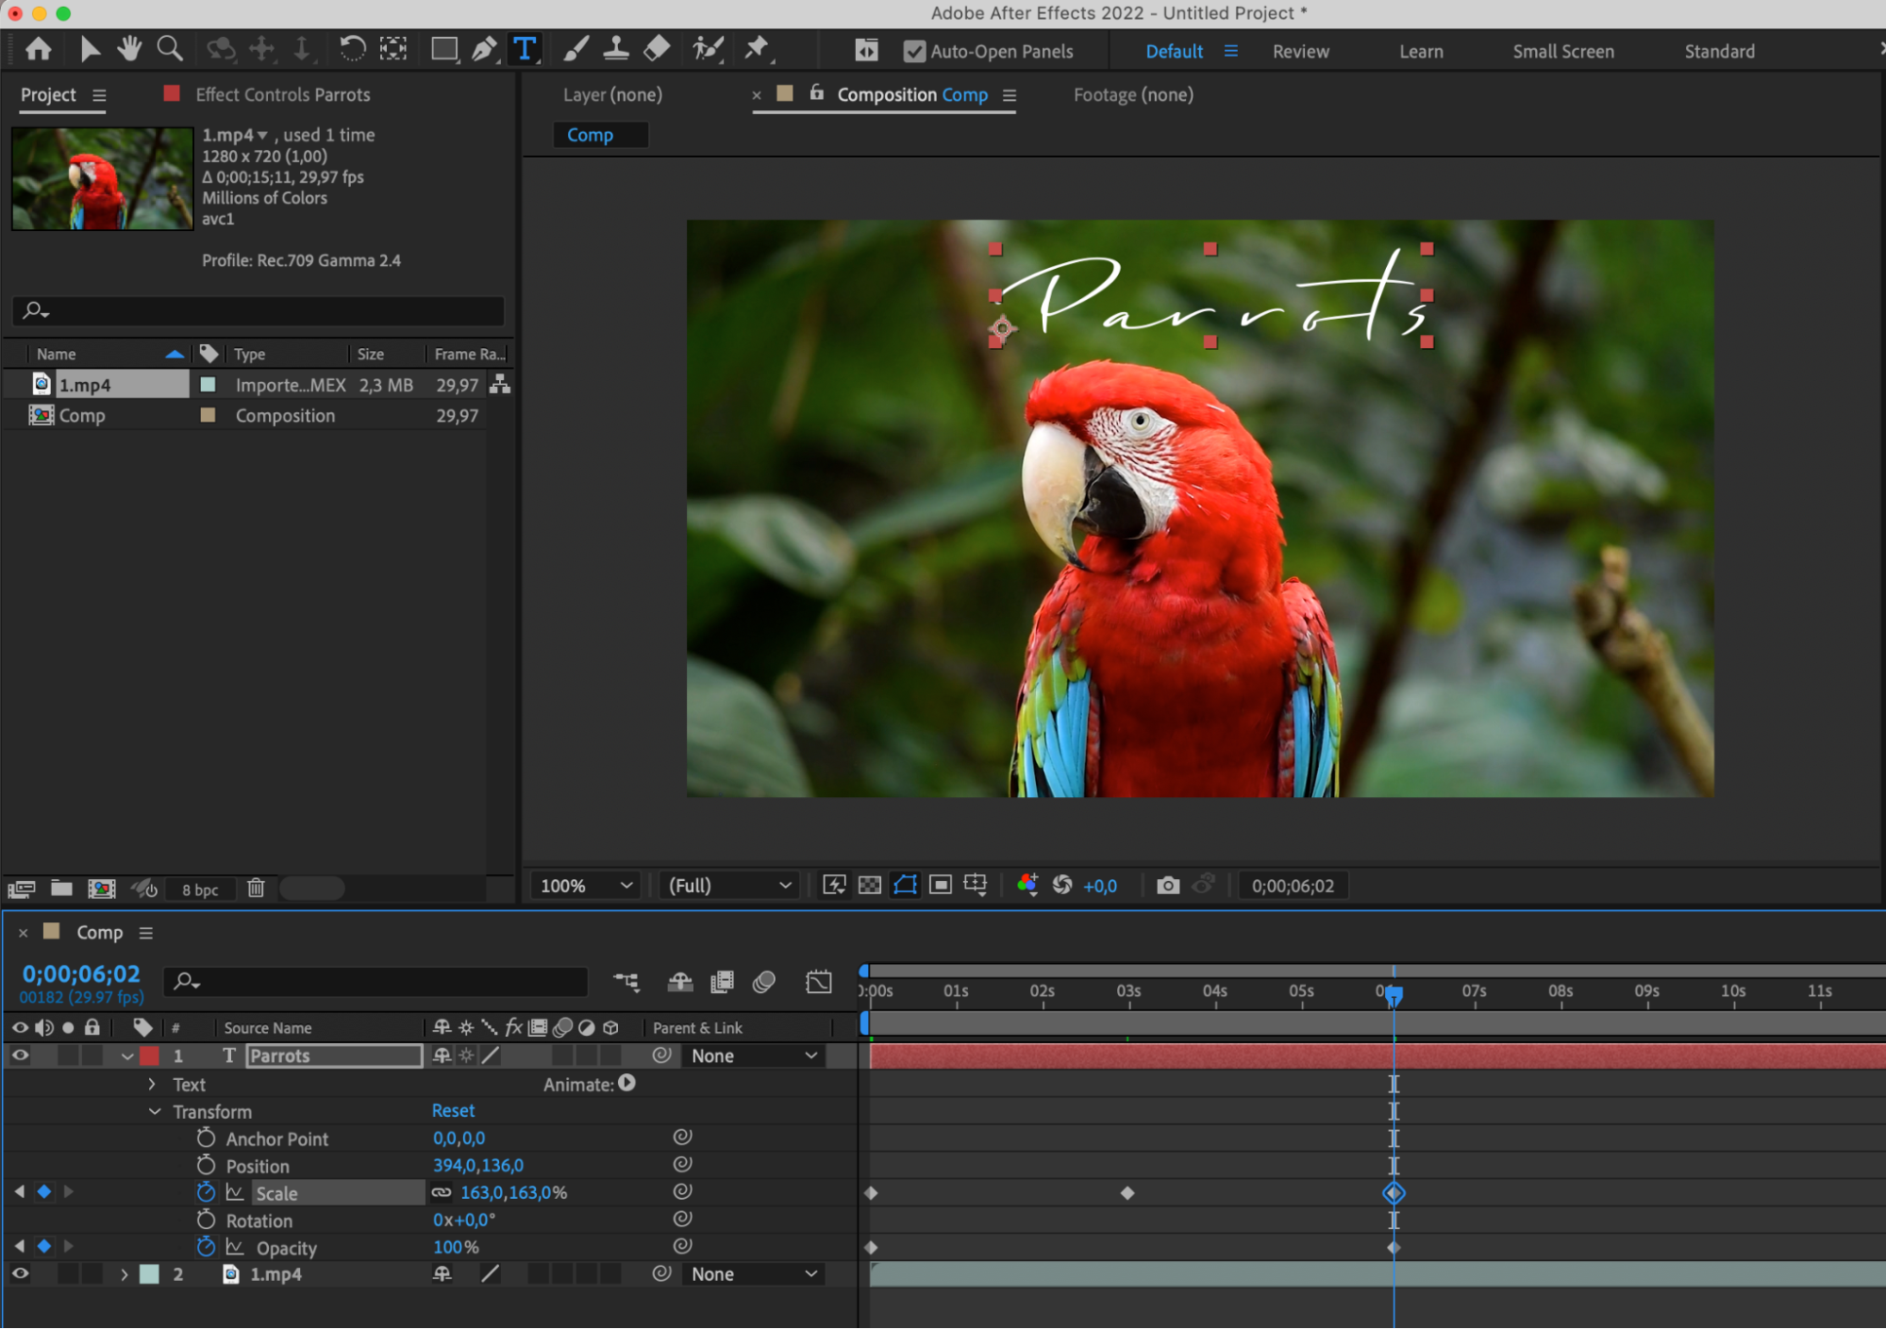Click the Reset transform link

[x=453, y=1111]
